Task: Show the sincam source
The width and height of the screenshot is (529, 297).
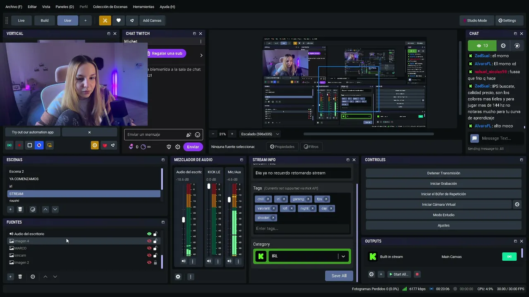Action: click(x=149, y=255)
